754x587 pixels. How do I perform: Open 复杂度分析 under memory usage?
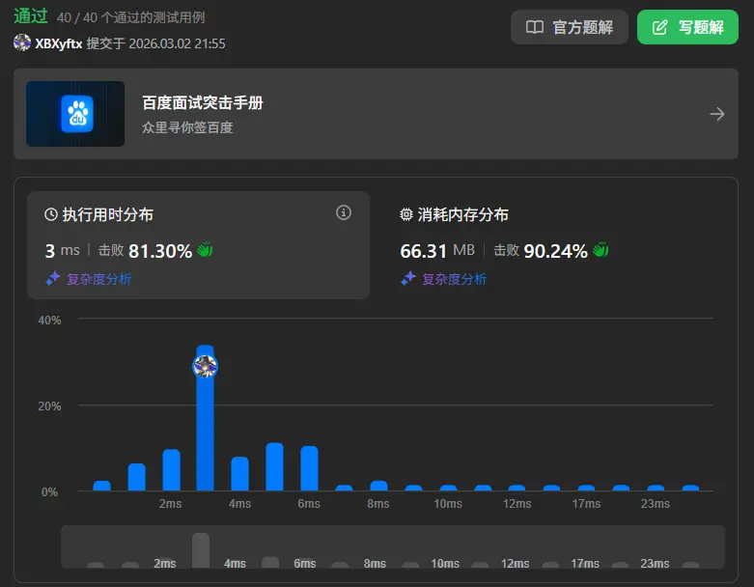[454, 279]
